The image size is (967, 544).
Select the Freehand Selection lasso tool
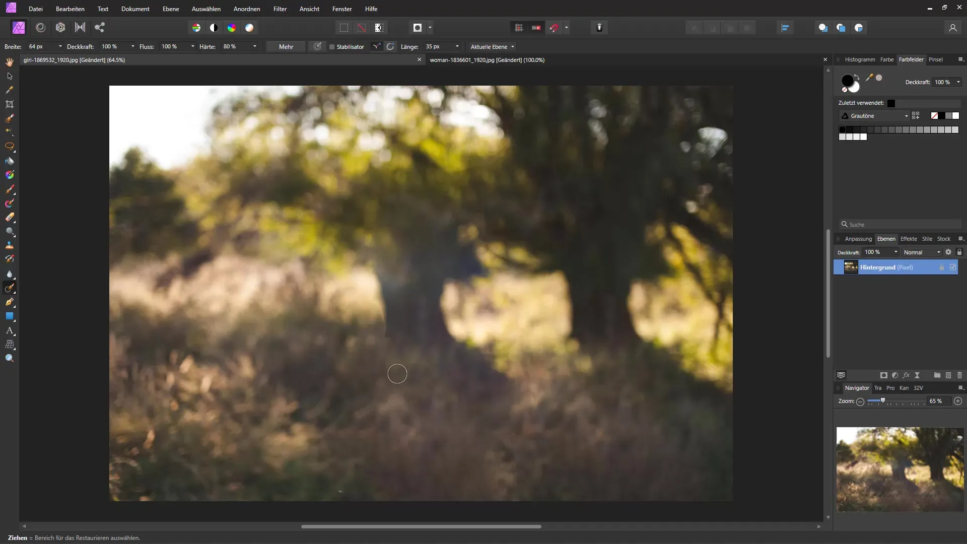point(10,147)
